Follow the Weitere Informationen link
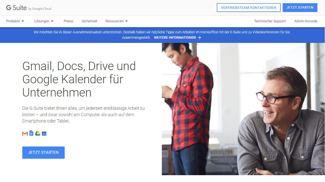This screenshot has height=182, width=325. tap(177, 37)
